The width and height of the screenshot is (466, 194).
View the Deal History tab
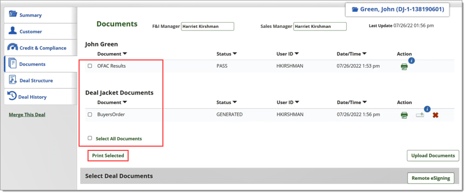click(41, 97)
